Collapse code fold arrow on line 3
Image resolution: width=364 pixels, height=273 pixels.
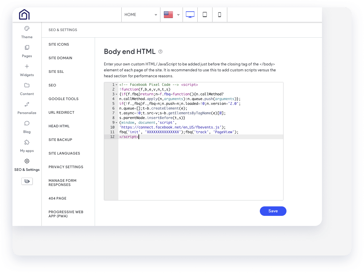(117, 94)
